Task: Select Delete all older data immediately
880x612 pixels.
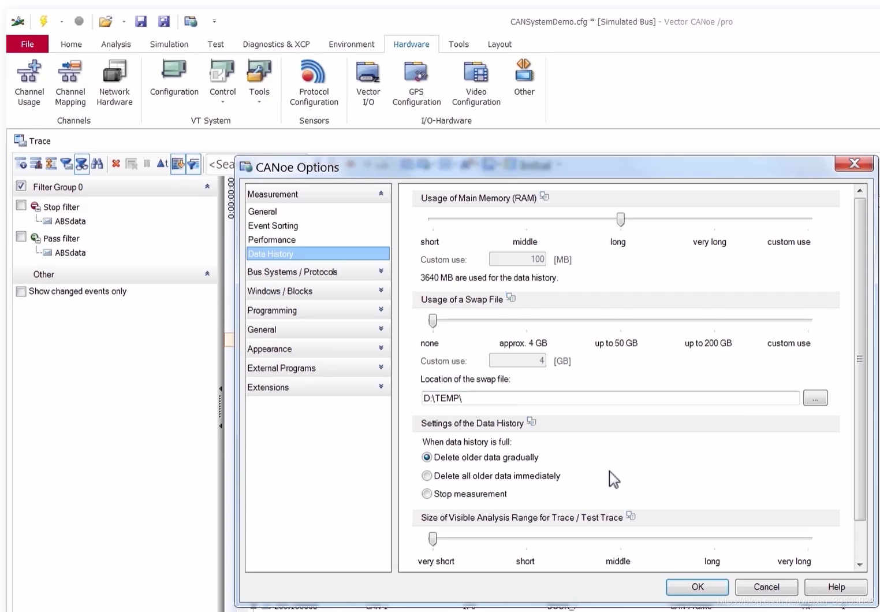Action: [x=427, y=476]
